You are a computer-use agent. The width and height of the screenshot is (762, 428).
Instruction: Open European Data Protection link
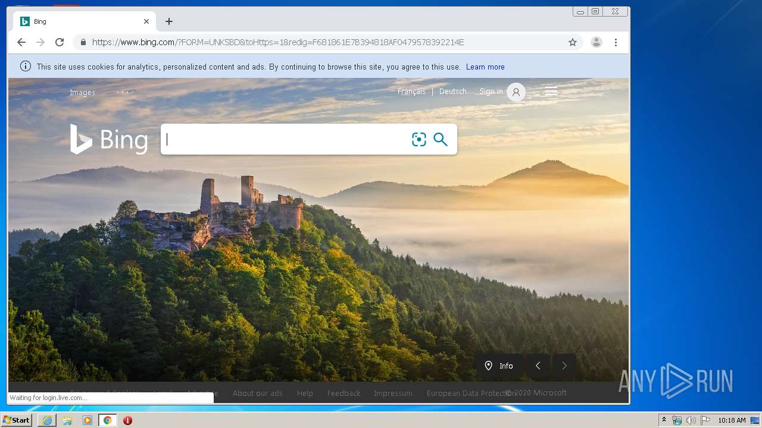pyautogui.click(x=470, y=393)
